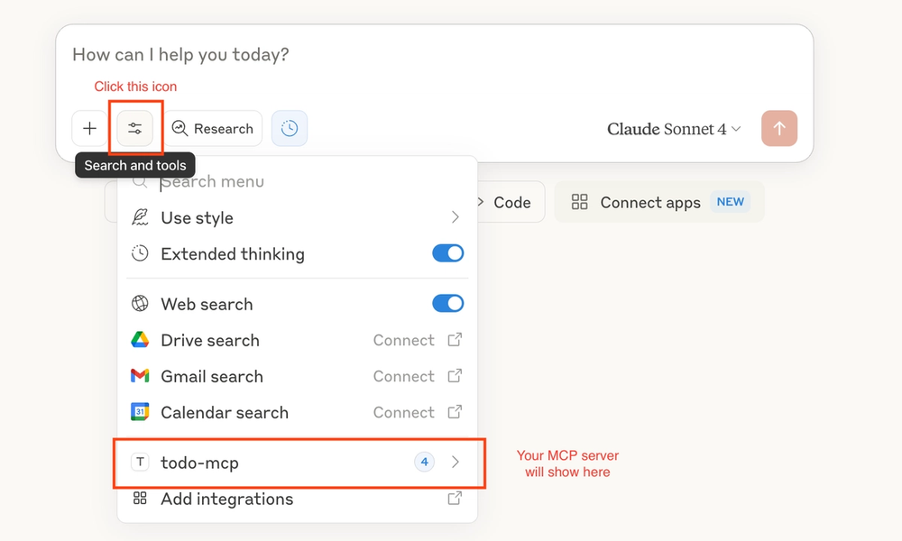This screenshot has height=541, width=902.
Task: Click the Add integrations external link icon
Action: click(455, 498)
